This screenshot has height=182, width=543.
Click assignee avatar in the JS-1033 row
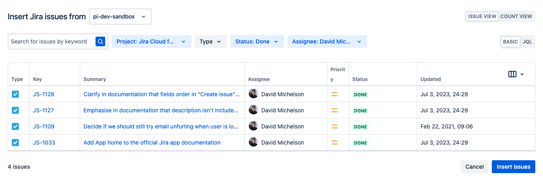click(x=253, y=143)
